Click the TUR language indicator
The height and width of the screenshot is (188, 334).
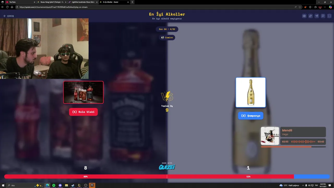[x=316, y=185]
